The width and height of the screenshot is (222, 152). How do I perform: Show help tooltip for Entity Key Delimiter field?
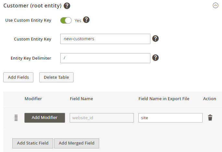[155, 58]
